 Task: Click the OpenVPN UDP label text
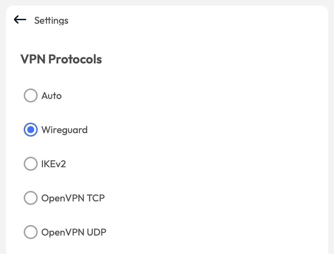point(74,232)
